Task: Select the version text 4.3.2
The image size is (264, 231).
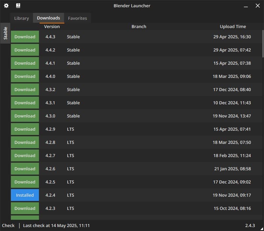Action: coord(50,89)
